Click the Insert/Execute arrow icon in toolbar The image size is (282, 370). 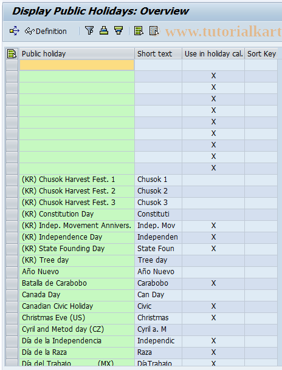(14, 31)
